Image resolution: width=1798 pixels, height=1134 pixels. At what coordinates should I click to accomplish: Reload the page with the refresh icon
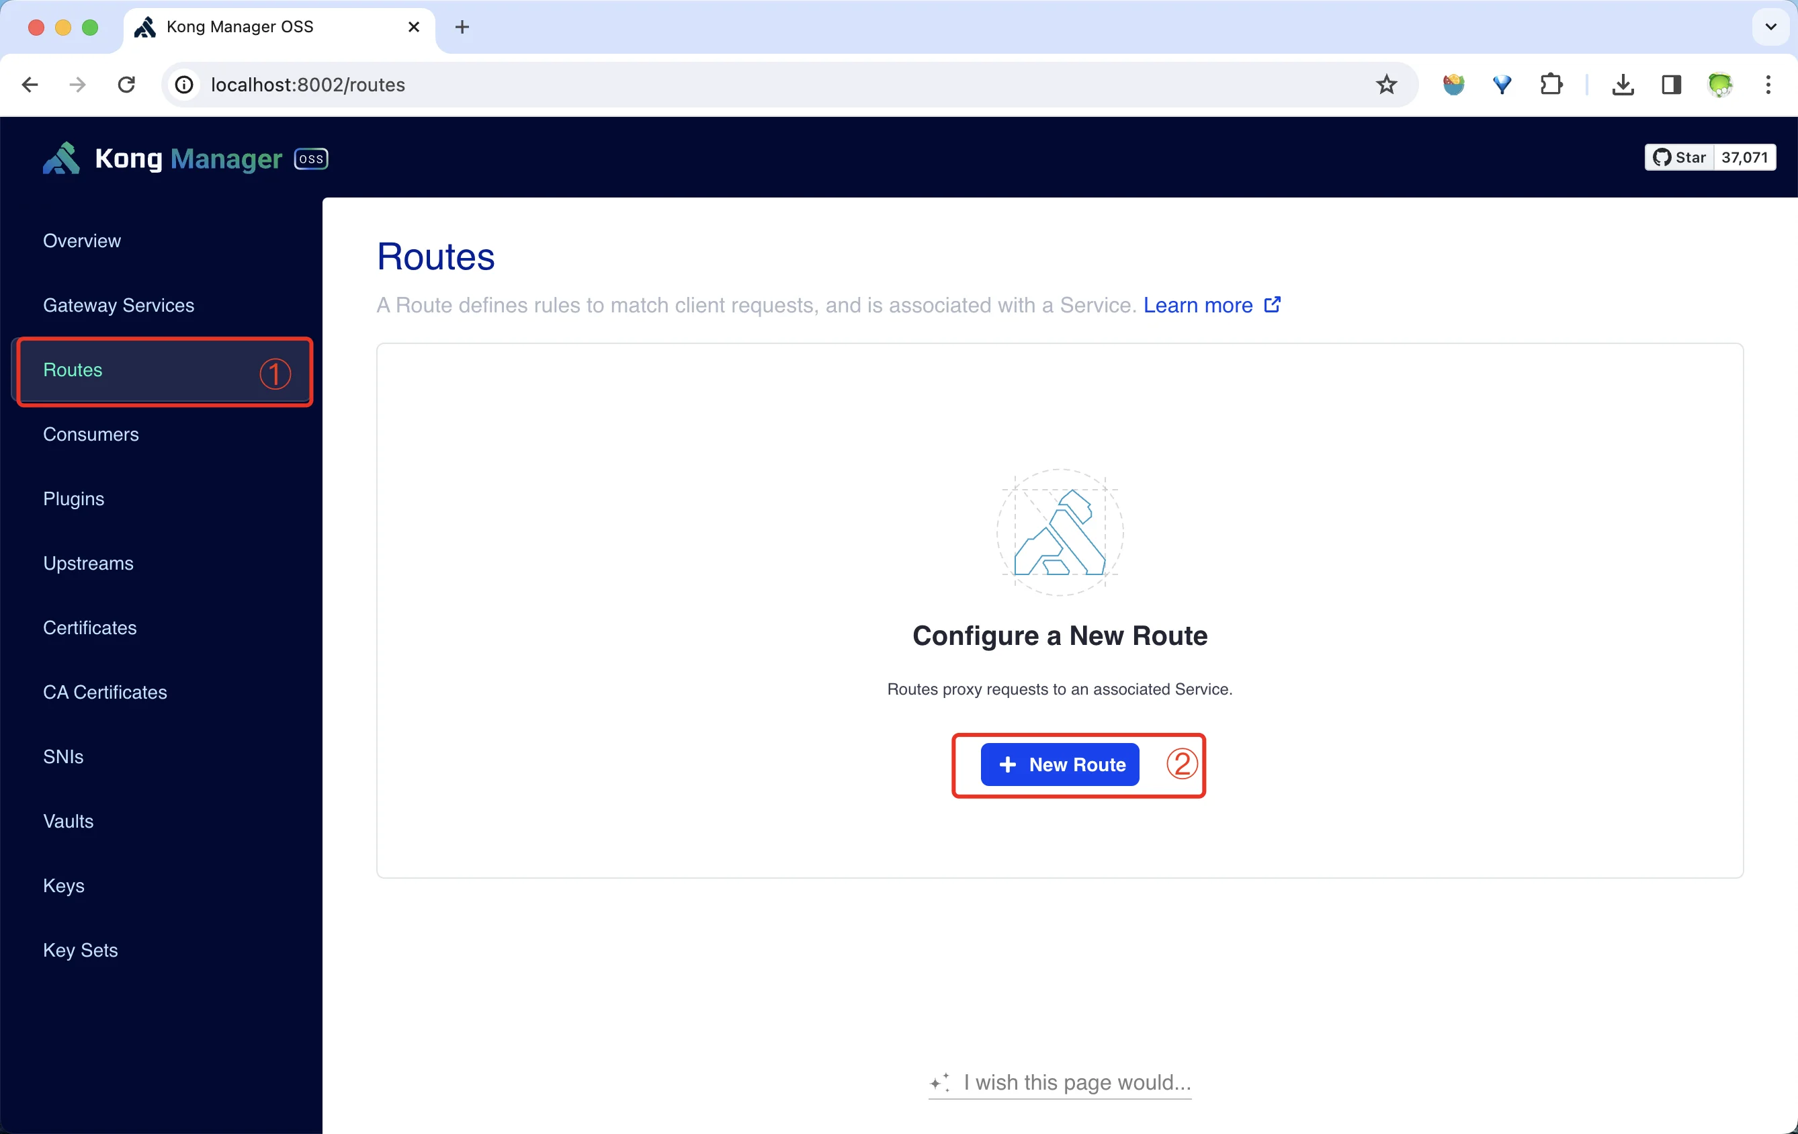(x=126, y=85)
